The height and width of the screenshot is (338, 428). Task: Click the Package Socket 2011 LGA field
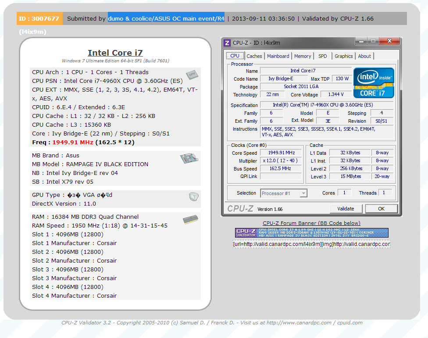click(x=306, y=86)
